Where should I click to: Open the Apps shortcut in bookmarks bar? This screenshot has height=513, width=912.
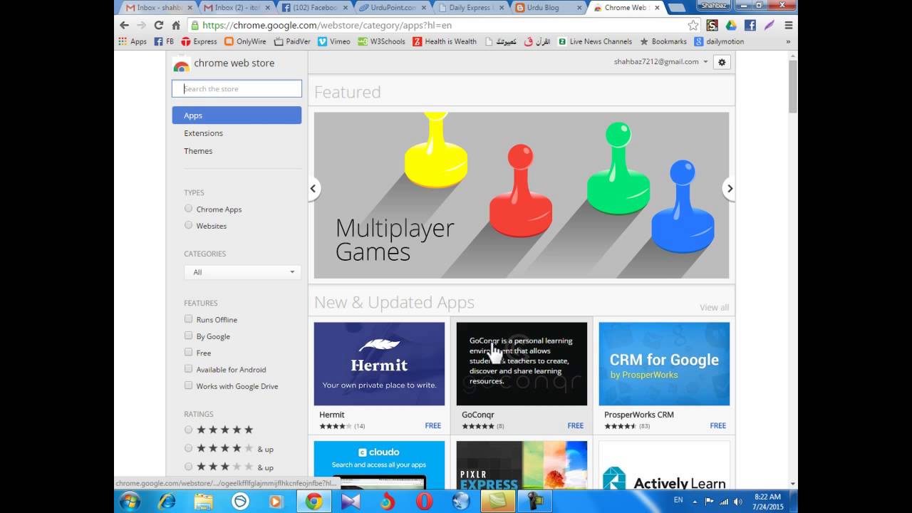(133, 41)
